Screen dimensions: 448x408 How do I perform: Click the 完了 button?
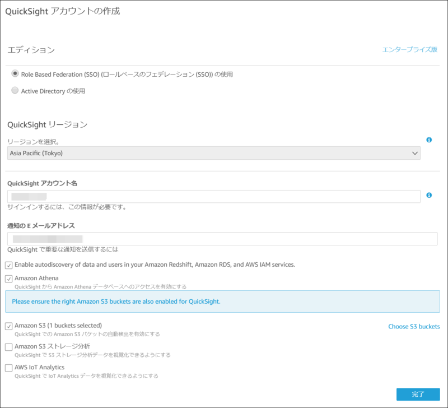418,395
